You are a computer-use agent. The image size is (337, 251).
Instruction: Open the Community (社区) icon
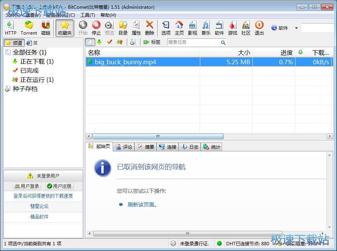click(246, 28)
